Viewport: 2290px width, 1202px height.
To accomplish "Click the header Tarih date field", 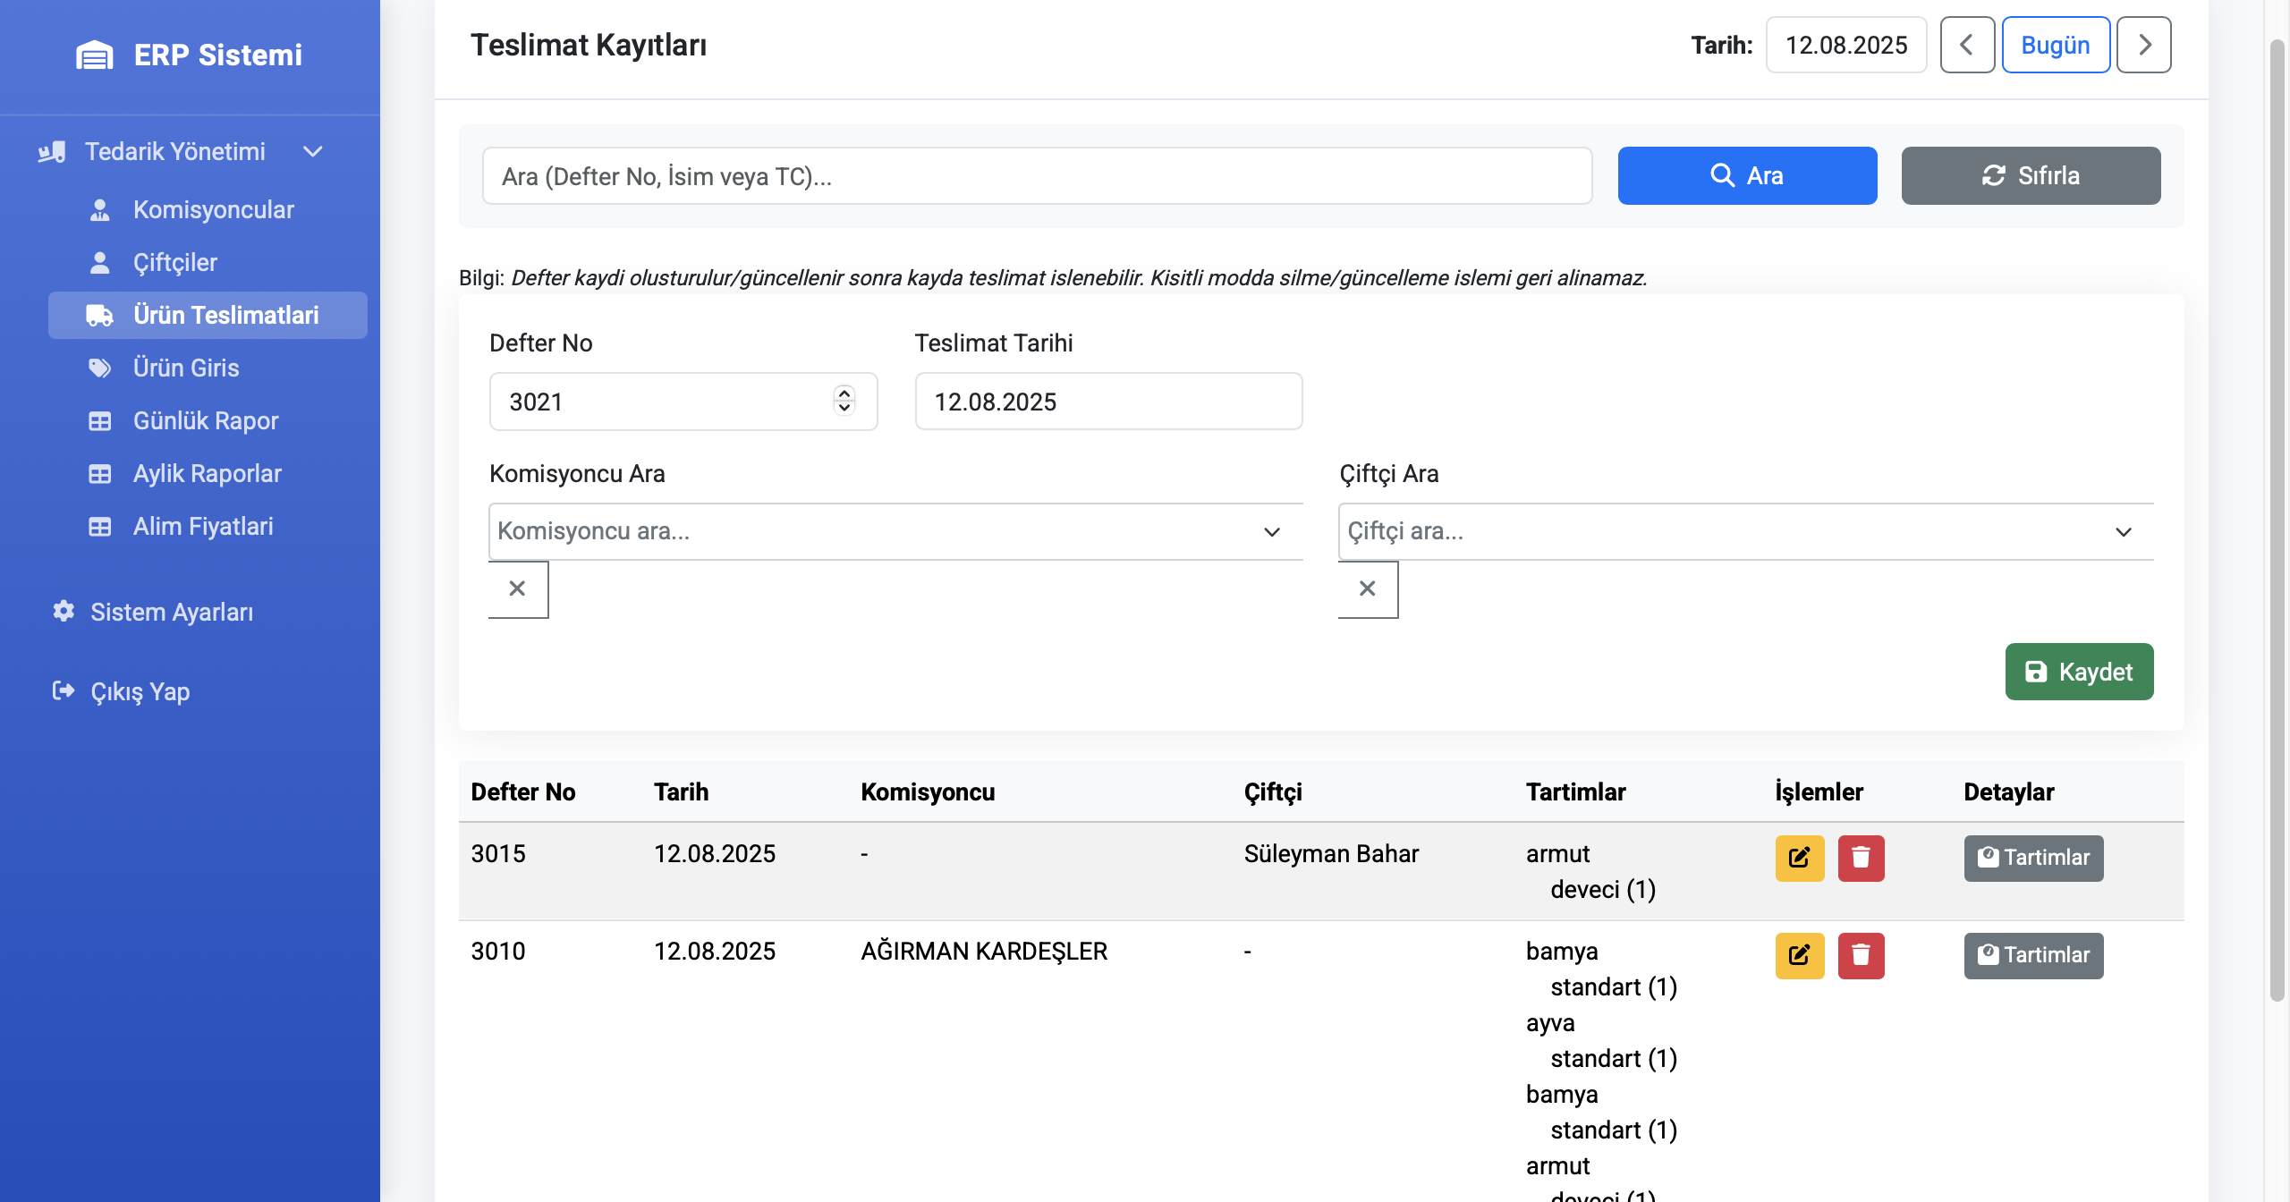I will coord(1846,45).
